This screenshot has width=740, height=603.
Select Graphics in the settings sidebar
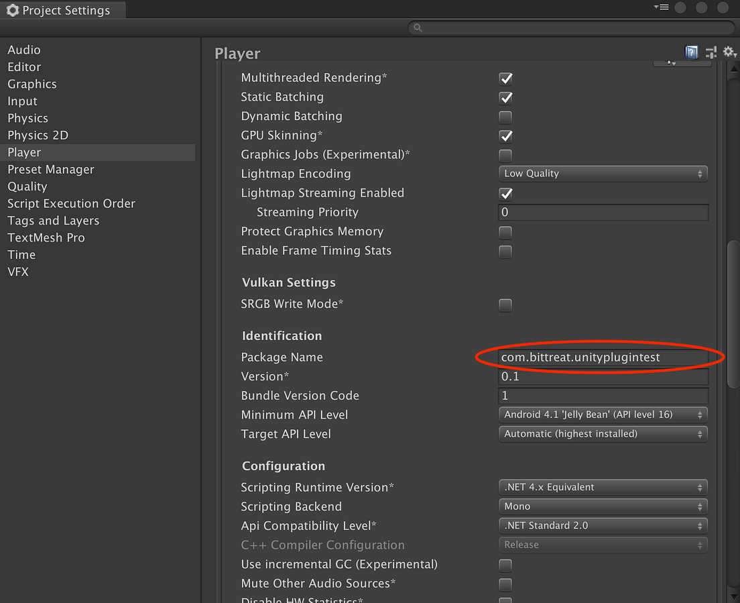tap(32, 84)
